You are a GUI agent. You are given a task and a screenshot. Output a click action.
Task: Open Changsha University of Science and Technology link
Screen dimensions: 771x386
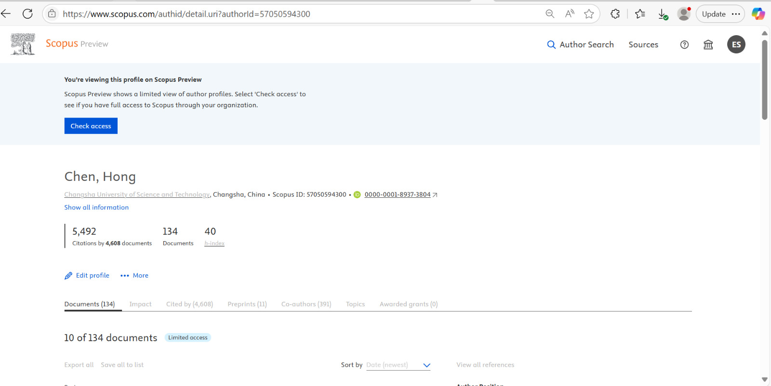pyautogui.click(x=137, y=195)
